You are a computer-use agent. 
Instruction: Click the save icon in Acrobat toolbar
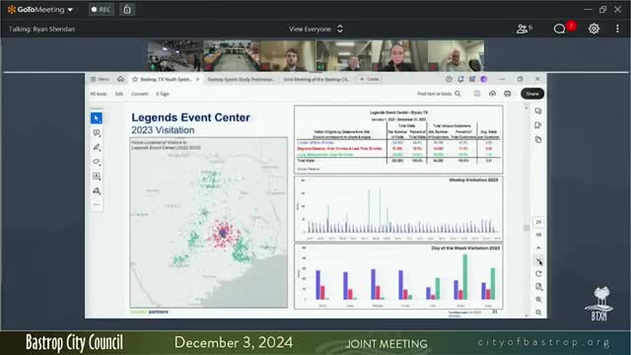pos(477,94)
